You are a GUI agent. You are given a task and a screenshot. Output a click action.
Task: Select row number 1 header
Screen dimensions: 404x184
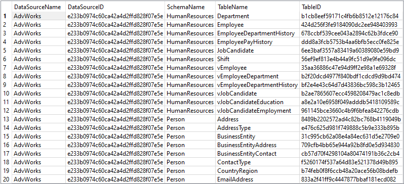click(7, 16)
